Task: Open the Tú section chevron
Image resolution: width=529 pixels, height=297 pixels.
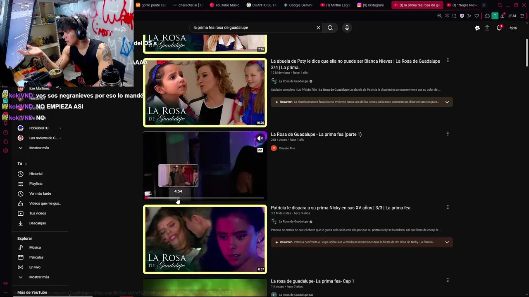Action: tap(26, 164)
